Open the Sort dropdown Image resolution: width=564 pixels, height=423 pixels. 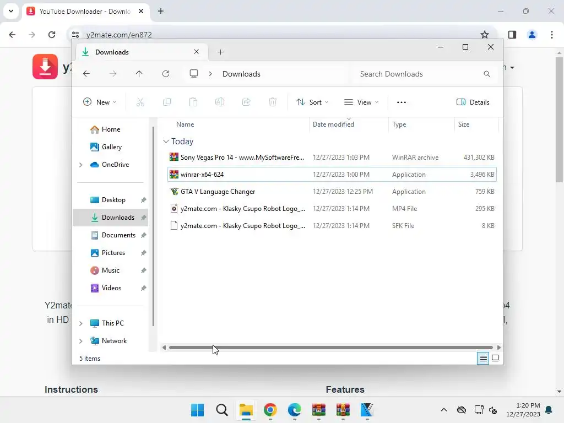point(312,102)
